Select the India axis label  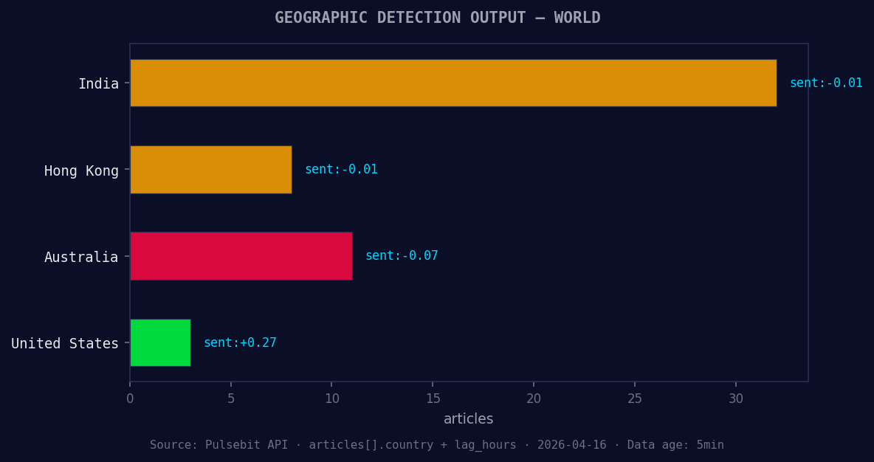(x=99, y=83)
